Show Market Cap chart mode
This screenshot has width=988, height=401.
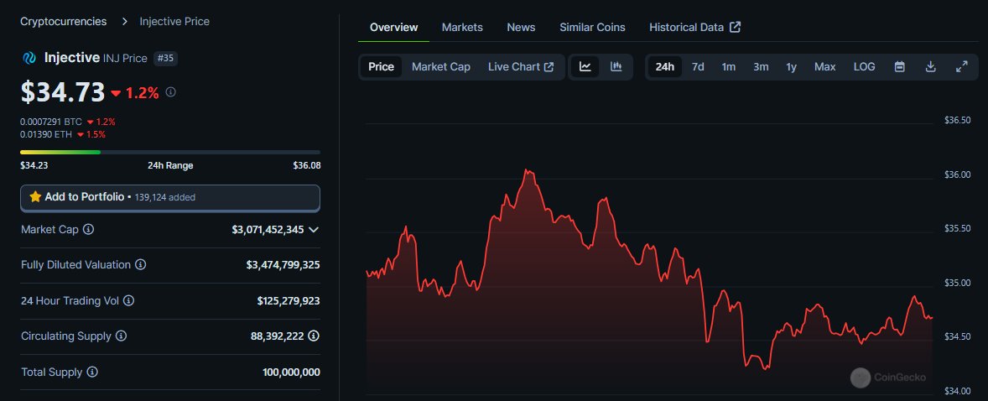click(x=441, y=67)
